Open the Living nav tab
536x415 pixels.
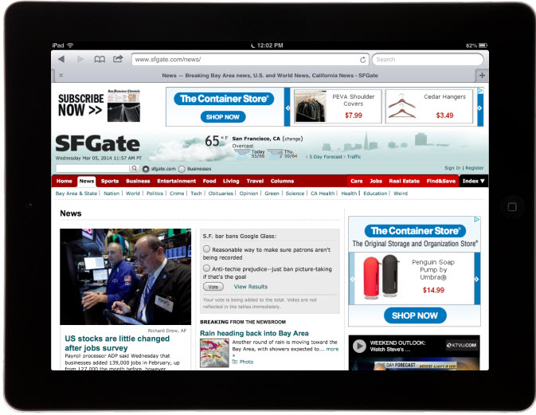click(x=231, y=181)
